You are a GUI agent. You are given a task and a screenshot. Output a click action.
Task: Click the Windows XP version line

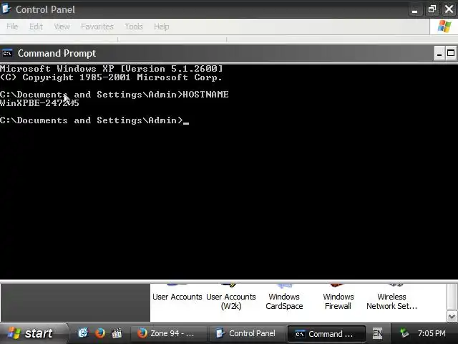point(112,69)
